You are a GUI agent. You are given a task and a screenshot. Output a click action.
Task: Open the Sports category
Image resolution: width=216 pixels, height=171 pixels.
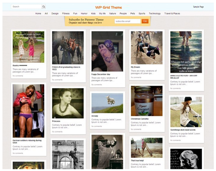[142, 14]
